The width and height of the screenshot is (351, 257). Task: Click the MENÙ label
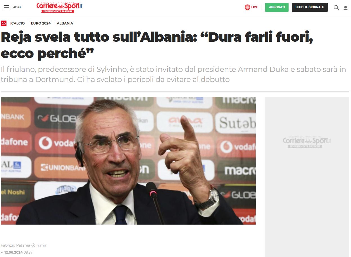[17, 7]
